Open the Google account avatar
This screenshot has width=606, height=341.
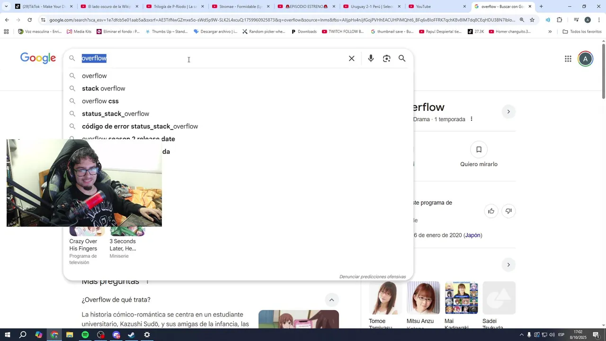pyautogui.click(x=585, y=59)
